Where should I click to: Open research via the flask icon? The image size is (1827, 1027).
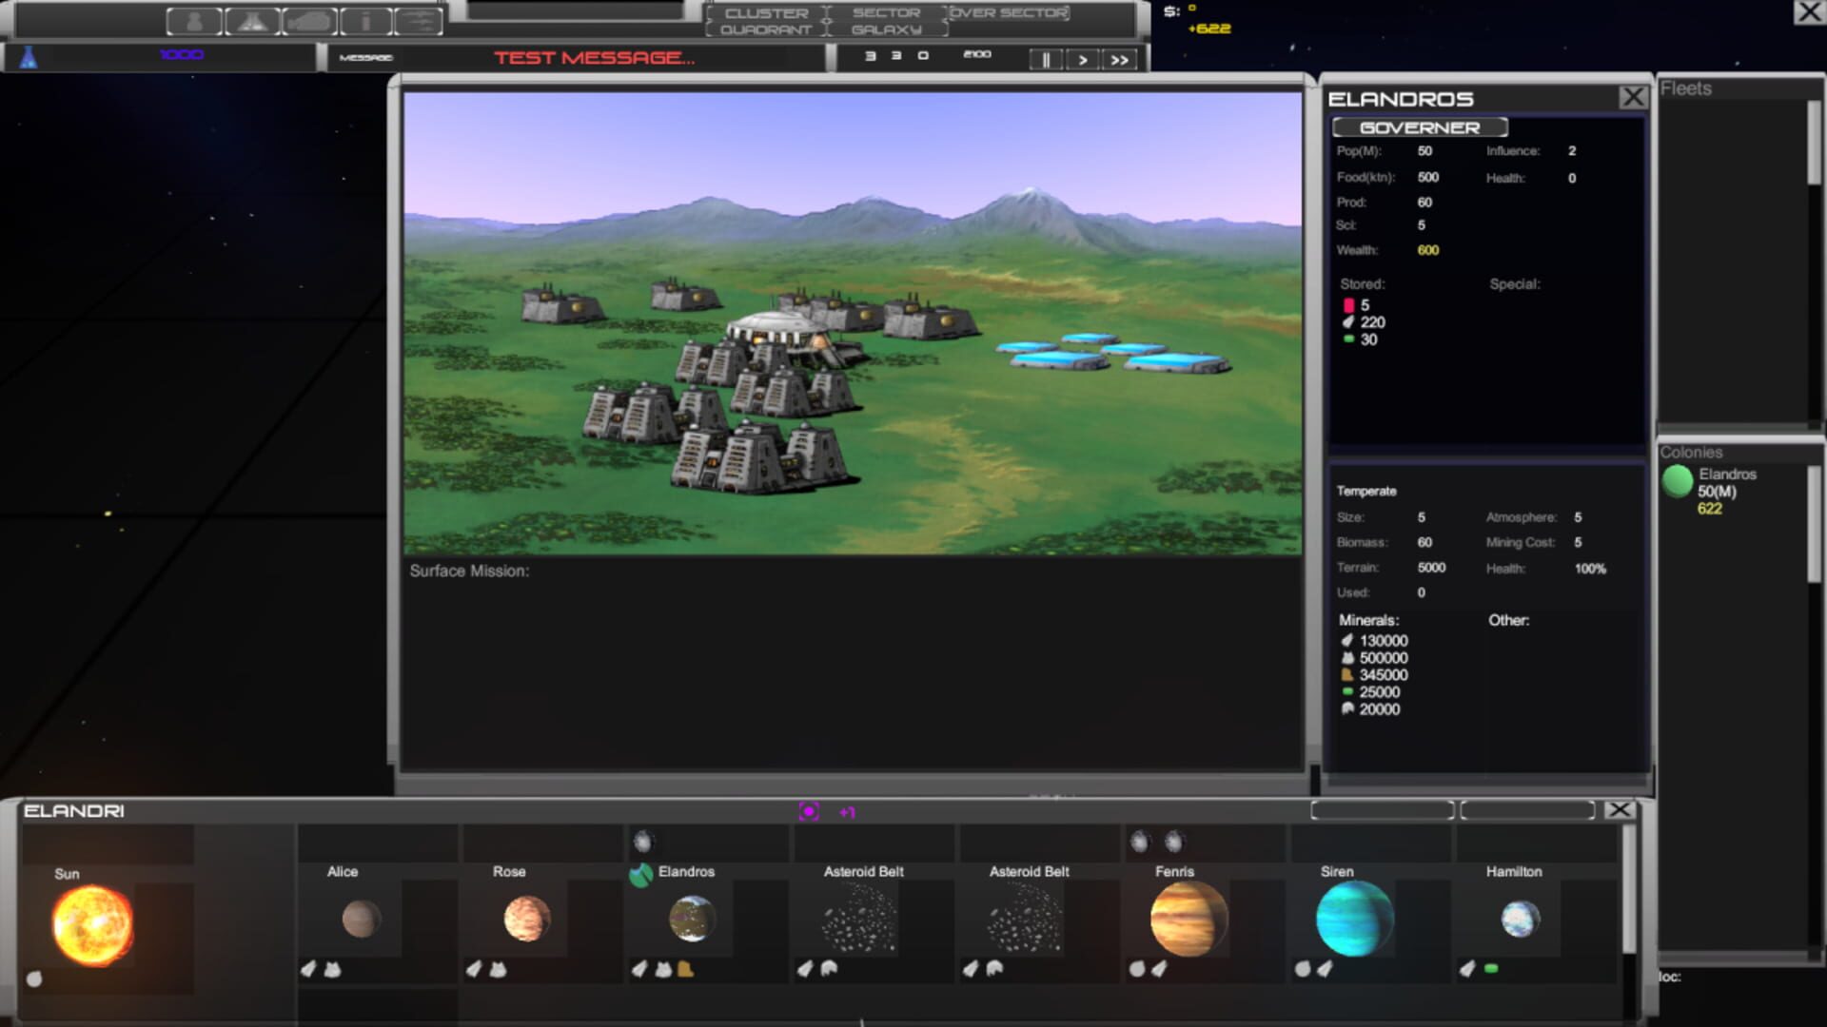[250, 19]
